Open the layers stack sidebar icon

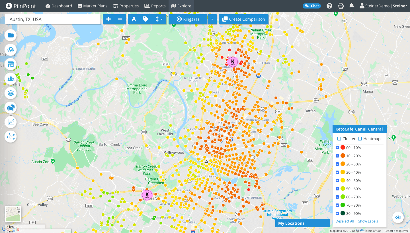point(11,93)
